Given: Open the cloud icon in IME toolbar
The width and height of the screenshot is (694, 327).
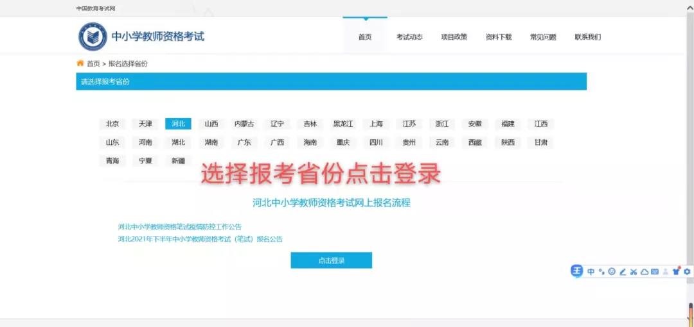Looking at the screenshot, I should point(644,272).
